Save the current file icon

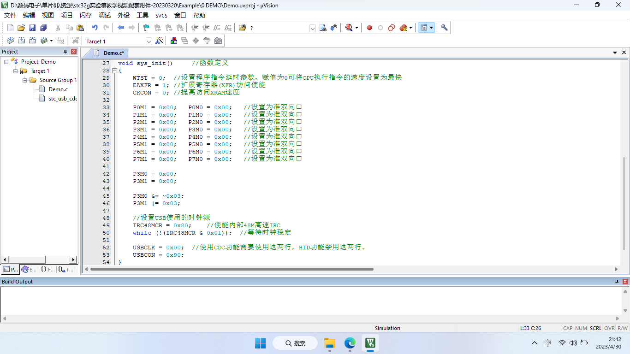tap(32, 28)
